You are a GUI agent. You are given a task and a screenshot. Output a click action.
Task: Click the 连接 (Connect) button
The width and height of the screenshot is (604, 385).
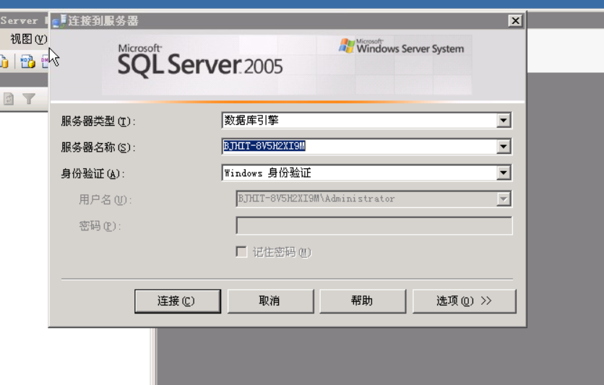[x=178, y=301]
